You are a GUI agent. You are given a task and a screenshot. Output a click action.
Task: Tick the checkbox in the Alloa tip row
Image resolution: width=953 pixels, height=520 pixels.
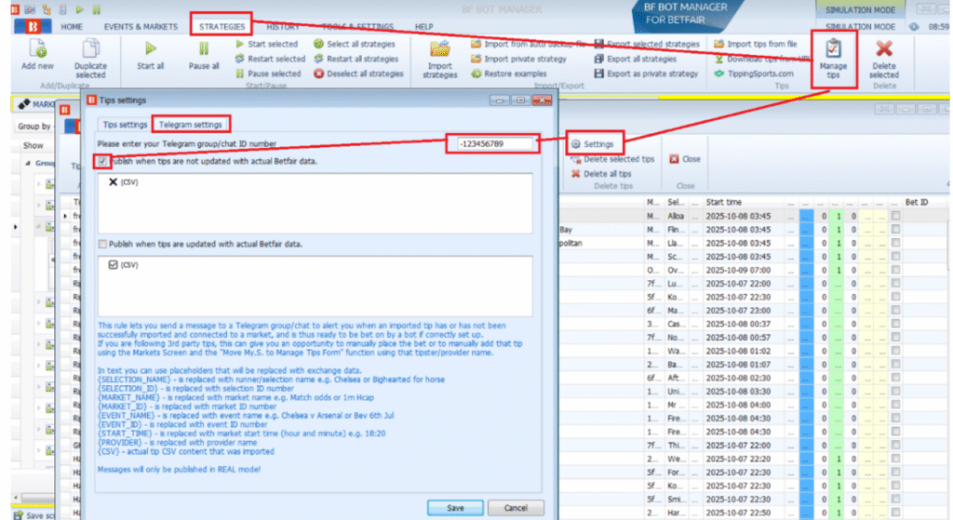(x=895, y=216)
